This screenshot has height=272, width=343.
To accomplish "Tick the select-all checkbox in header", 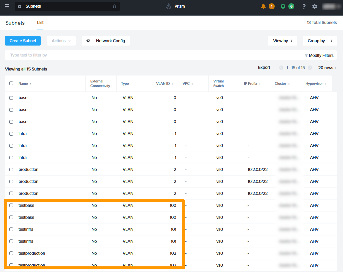I will (11, 83).
